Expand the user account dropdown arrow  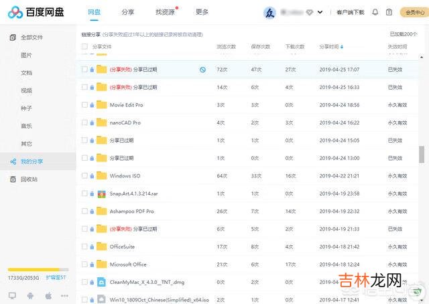[320, 12]
